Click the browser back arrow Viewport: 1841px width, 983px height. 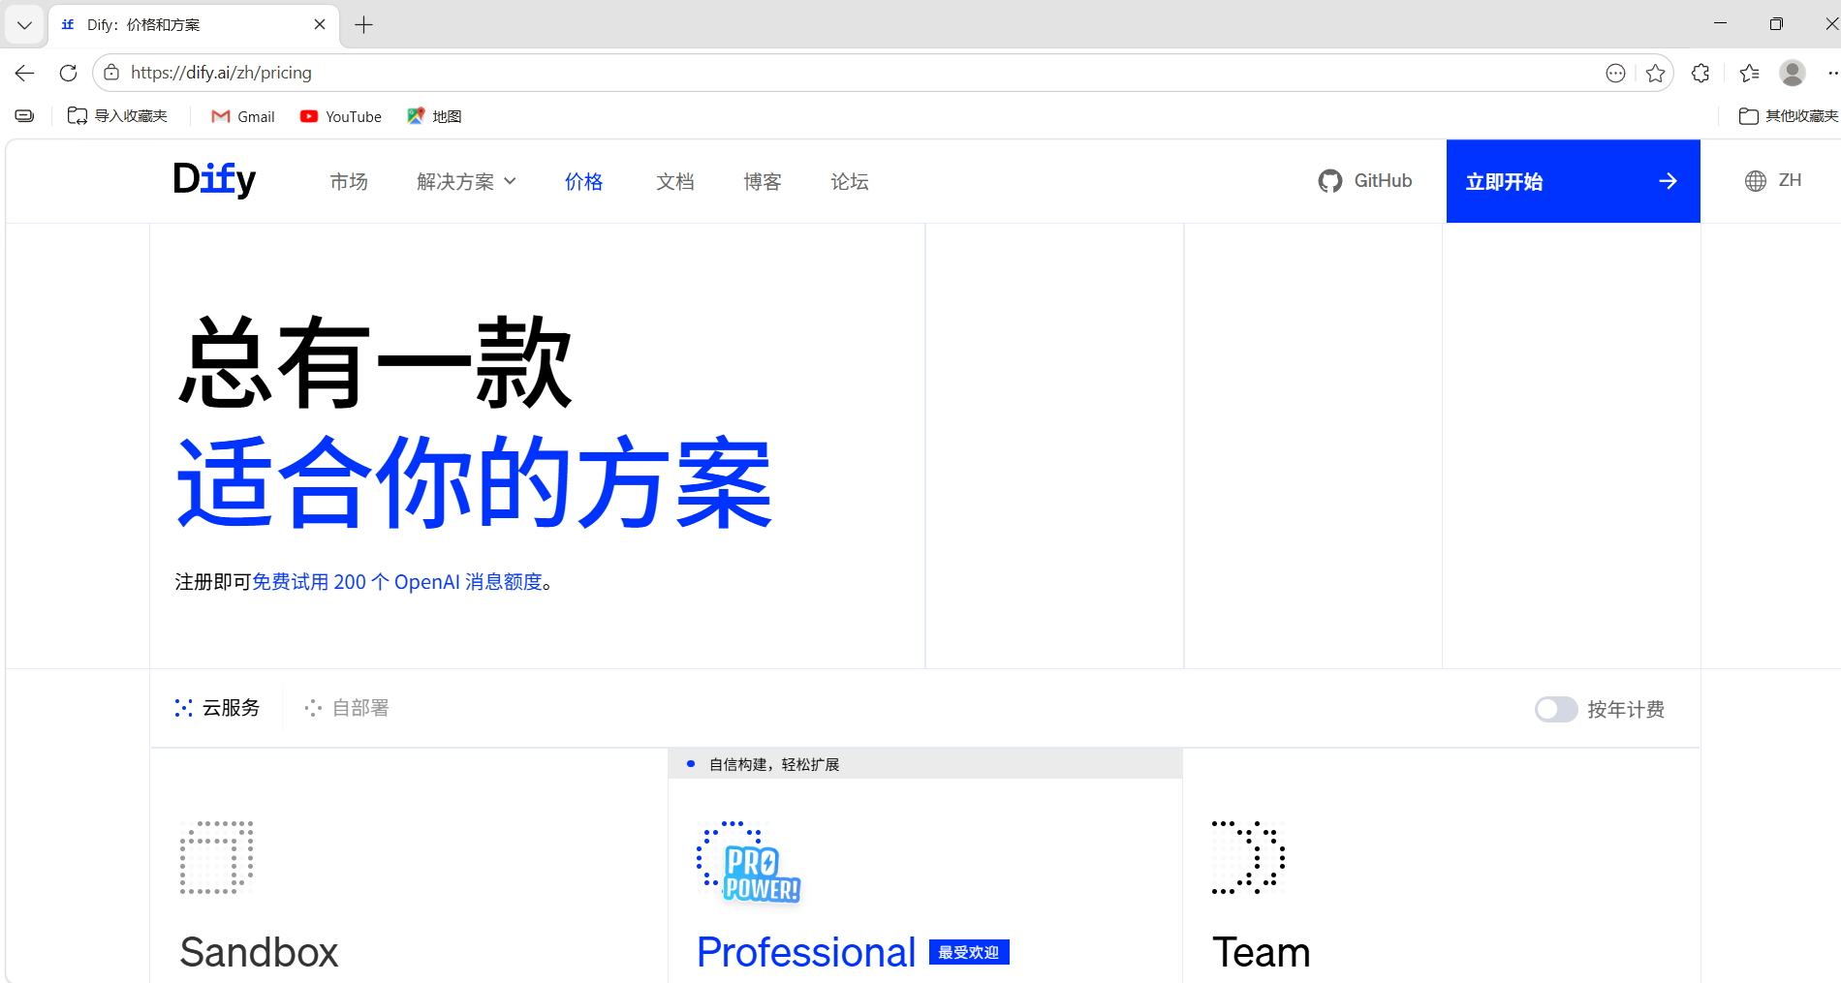pos(24,73)
